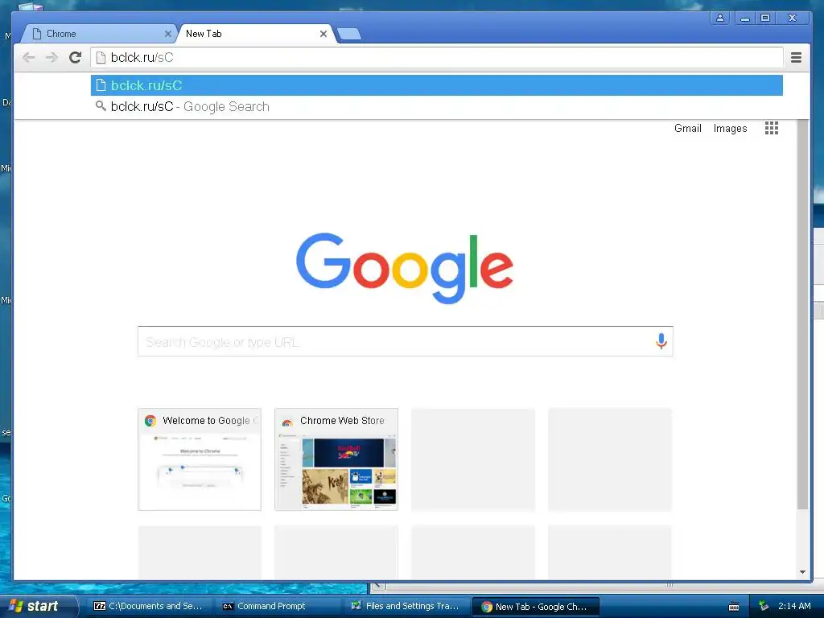Reload the current page
The width and height of the screenshot is (824, 618).
tap(75, 57)
